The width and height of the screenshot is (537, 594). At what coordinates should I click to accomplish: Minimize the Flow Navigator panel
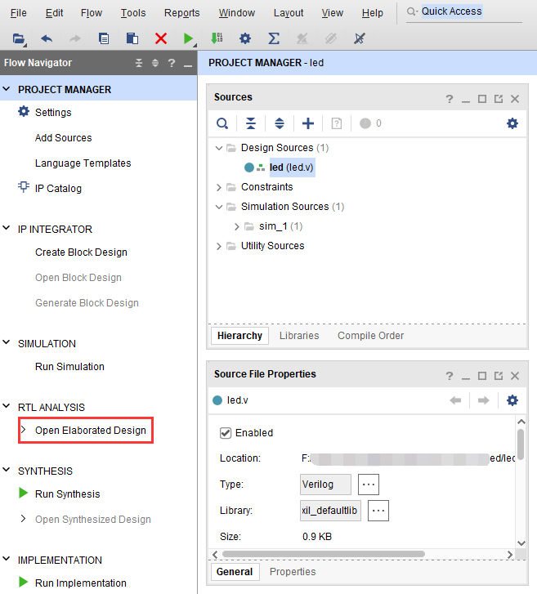coord(188,65)
